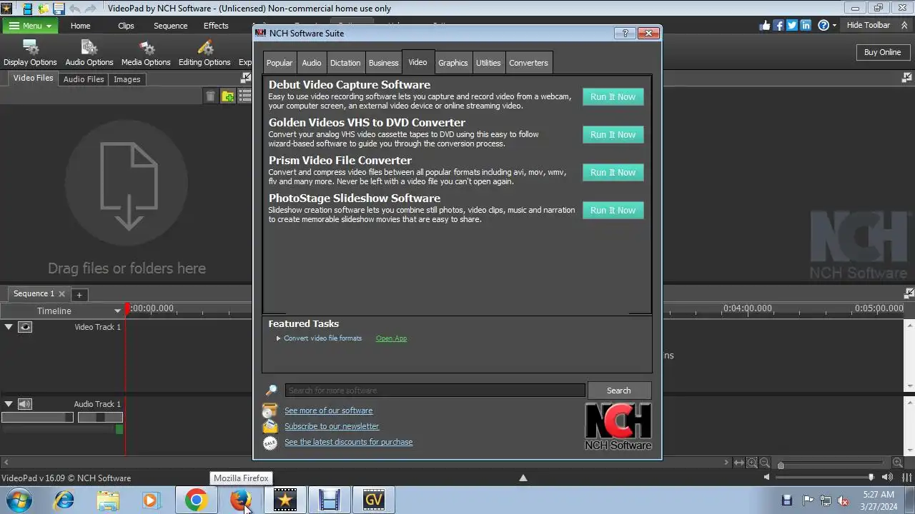Open the Timeline mode dropdown
The image size is (915, 514).
point(117,311)
